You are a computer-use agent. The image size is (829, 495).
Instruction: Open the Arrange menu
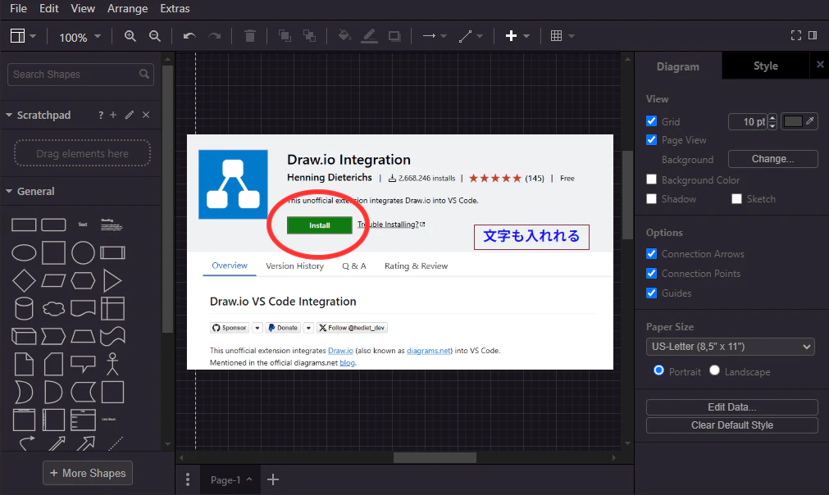pyautogui.click(x=127, y=8)
